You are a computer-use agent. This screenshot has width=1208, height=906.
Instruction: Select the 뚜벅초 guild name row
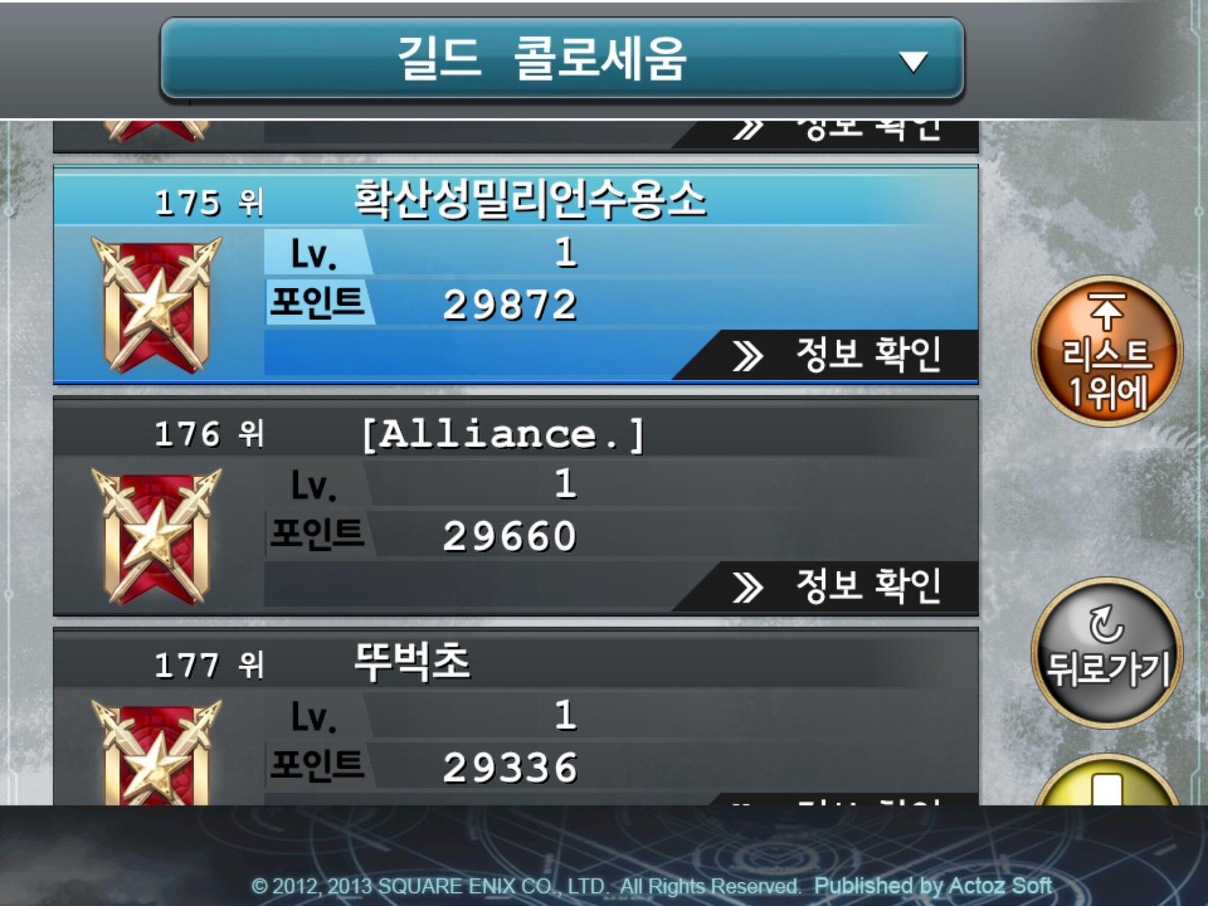click(516, 663)
